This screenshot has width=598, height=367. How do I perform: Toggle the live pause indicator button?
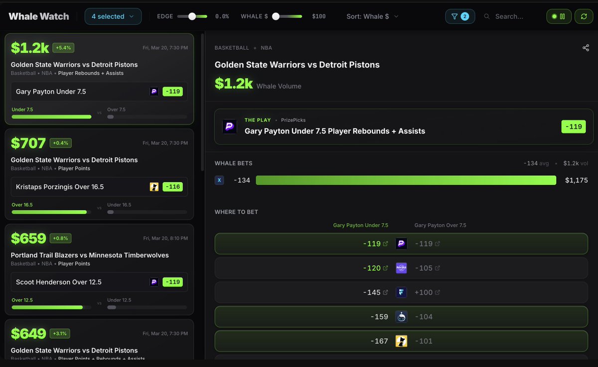tap(559, 16)
